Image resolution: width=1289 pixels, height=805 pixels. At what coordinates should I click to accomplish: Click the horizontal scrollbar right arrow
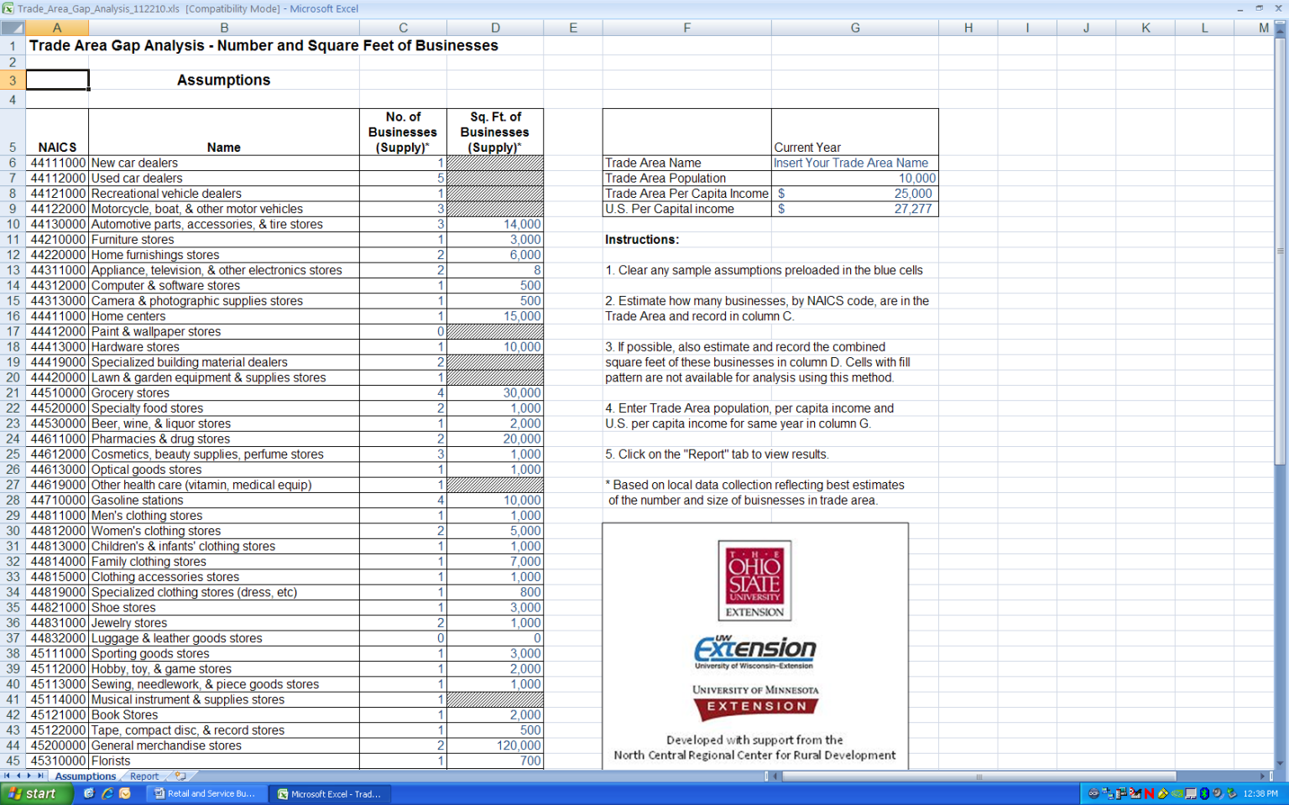coord(1262,776)
